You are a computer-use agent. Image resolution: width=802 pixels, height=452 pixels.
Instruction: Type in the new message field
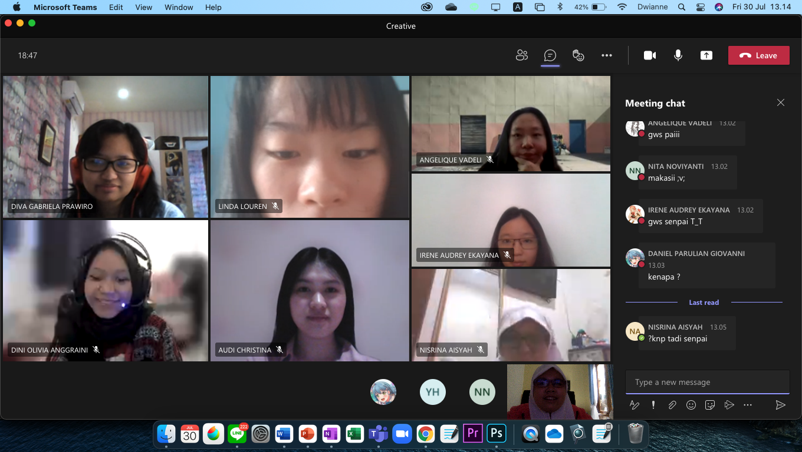pos(706,382)
